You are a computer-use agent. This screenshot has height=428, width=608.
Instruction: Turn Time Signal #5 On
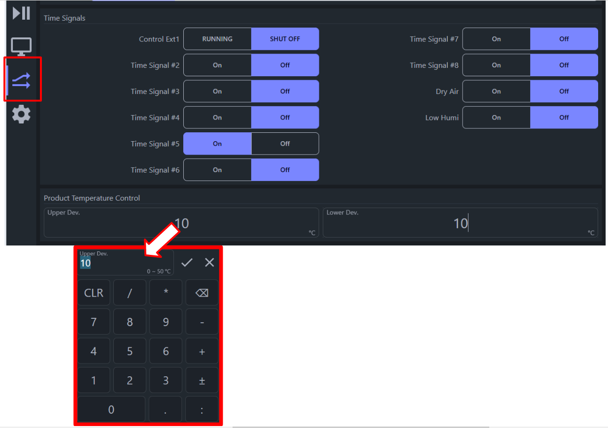point(217,144)
